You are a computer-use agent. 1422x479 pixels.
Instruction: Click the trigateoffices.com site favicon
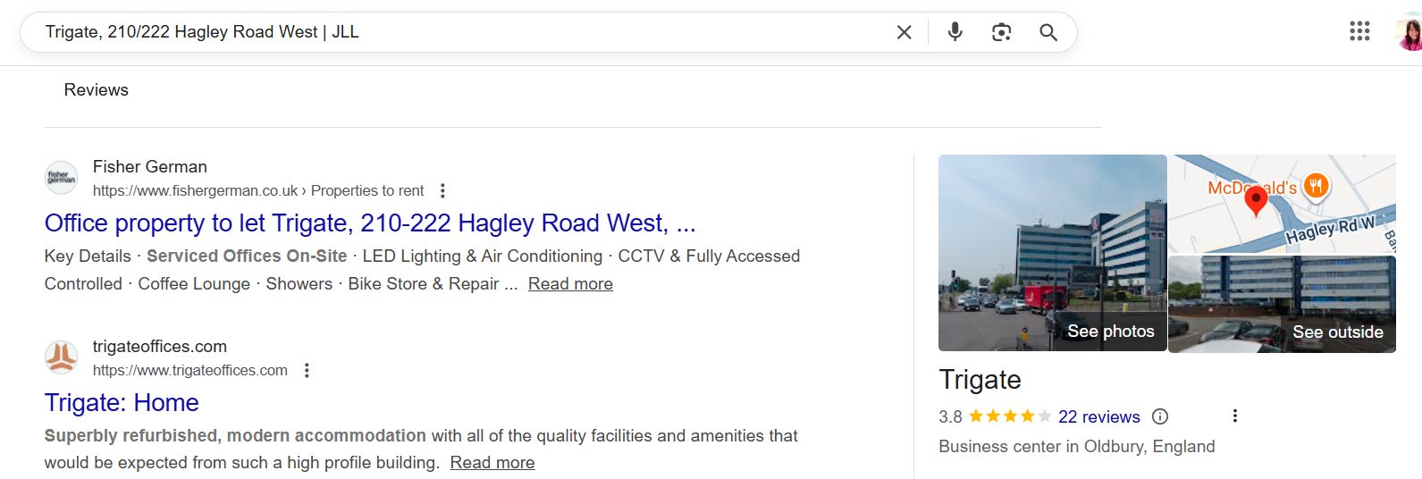click(62, 357)
